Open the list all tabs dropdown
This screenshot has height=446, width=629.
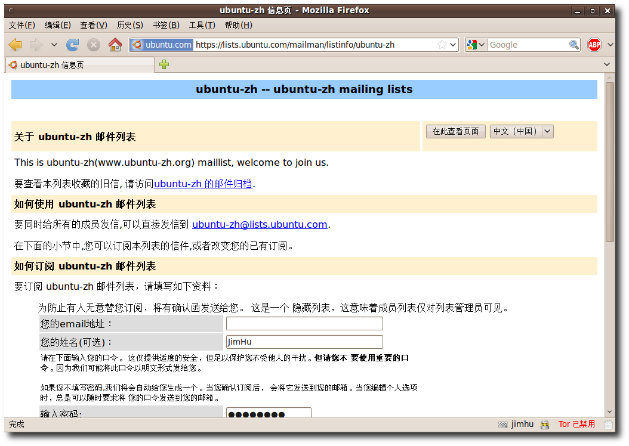click(606, 64)
